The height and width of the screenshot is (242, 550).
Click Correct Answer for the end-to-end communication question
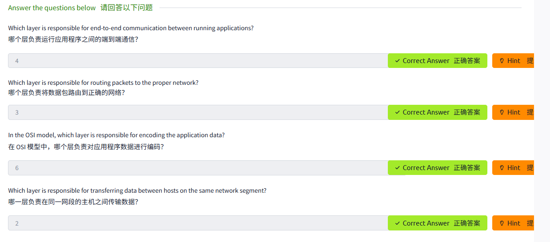tap(438, 61)
